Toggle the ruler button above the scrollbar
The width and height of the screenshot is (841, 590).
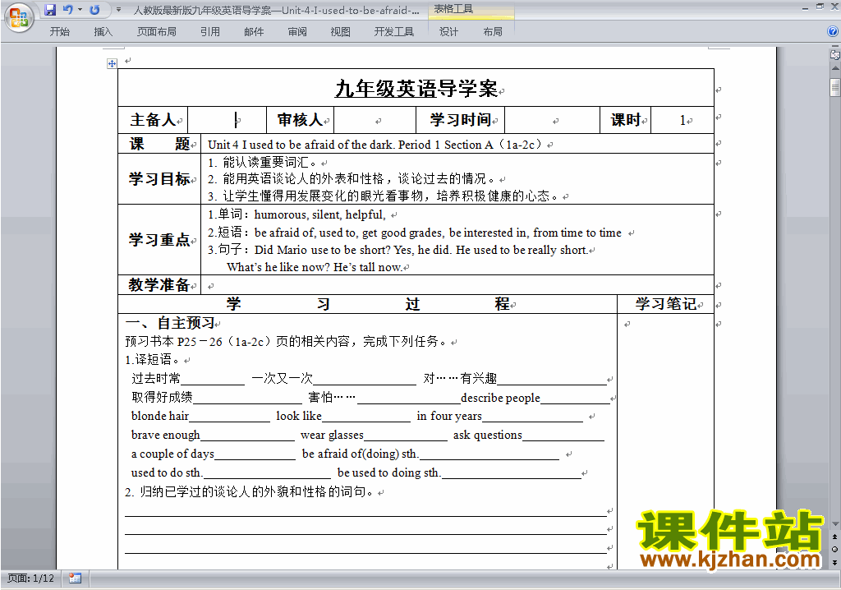(x=835, y=54)
